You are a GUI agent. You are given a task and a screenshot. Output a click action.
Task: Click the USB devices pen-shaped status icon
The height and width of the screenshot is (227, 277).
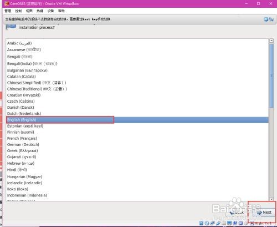pos(218,223)
